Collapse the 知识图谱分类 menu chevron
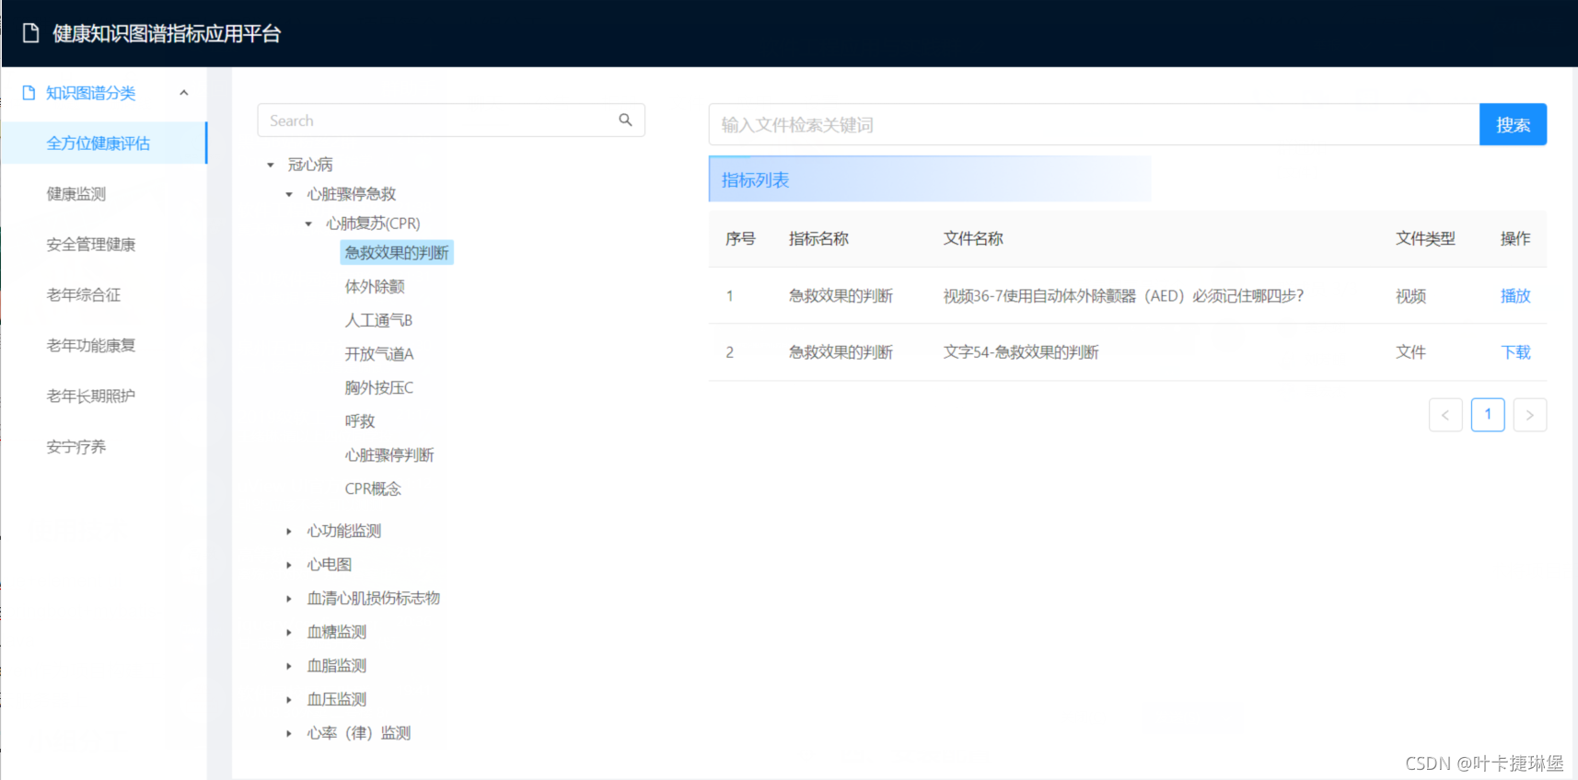 (184, 93)
